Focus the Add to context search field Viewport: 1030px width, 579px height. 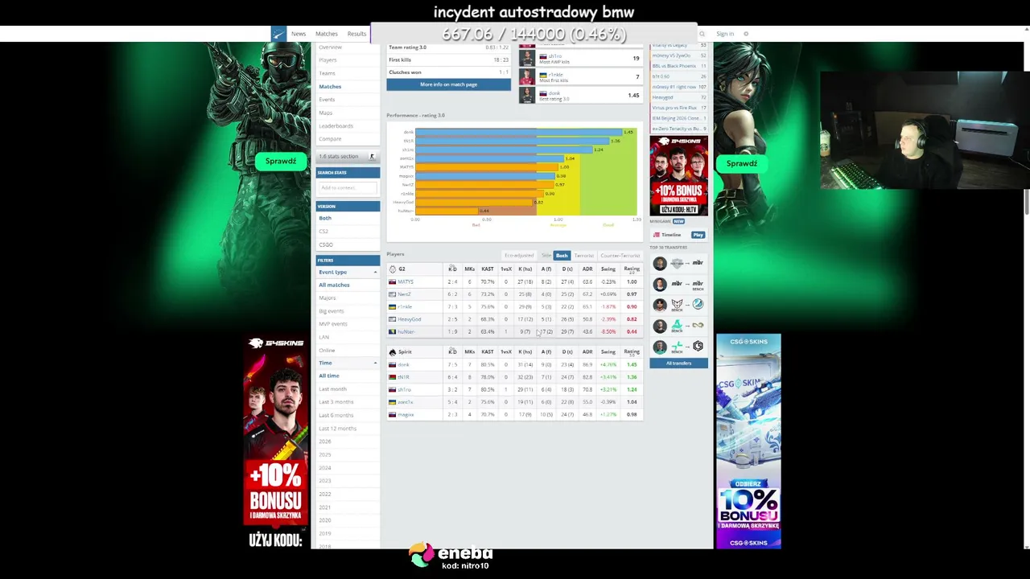tap(348, 187)
